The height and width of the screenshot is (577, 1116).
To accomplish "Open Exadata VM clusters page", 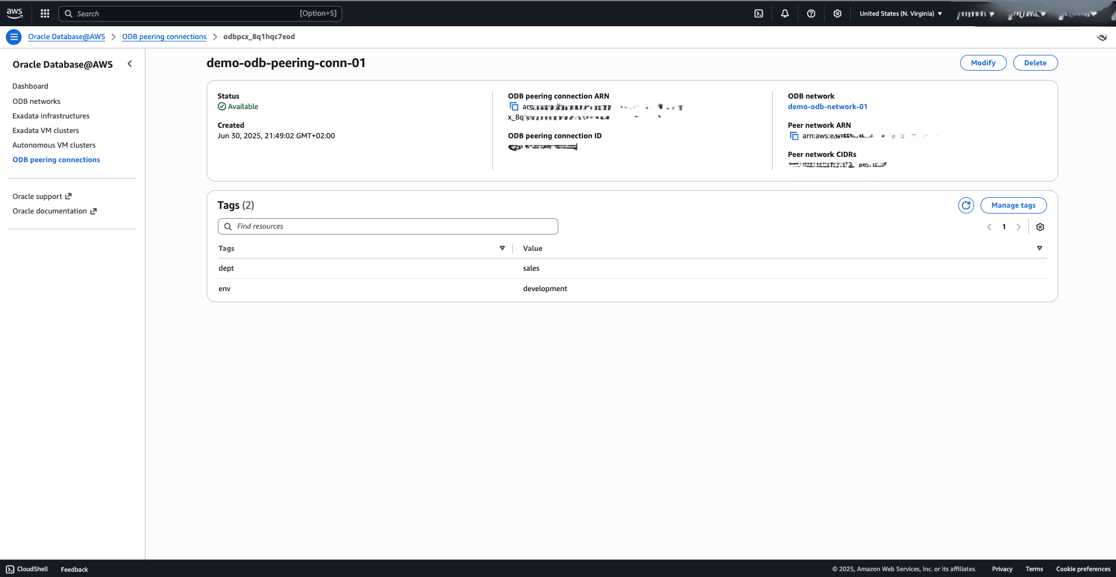I will pos(46,130).
